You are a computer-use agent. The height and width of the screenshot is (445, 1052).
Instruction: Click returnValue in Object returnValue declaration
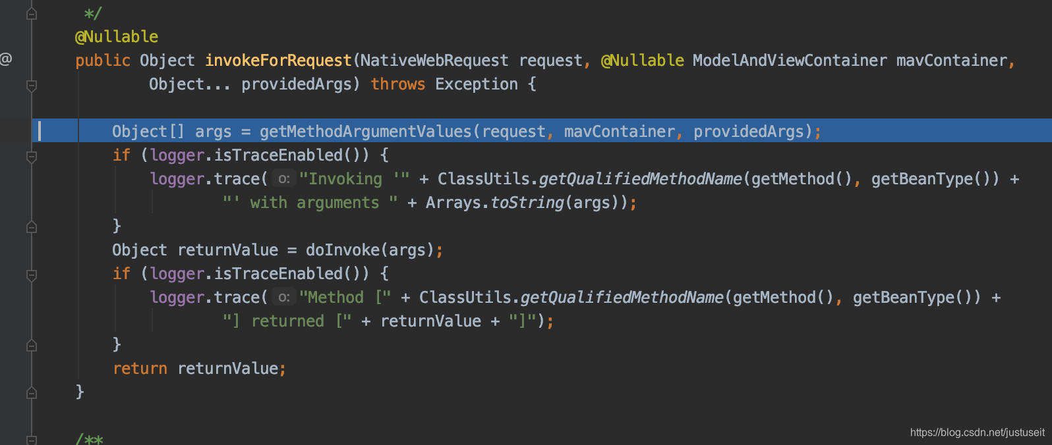(228, 250)
